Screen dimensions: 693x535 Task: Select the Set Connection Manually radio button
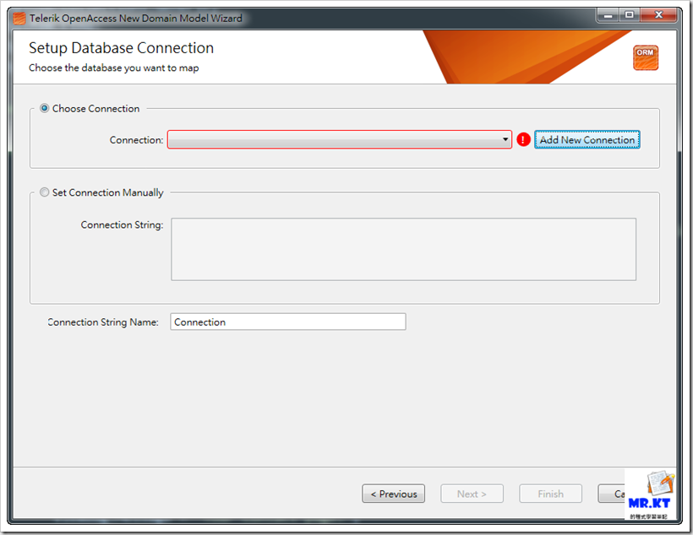pos(44,192)
